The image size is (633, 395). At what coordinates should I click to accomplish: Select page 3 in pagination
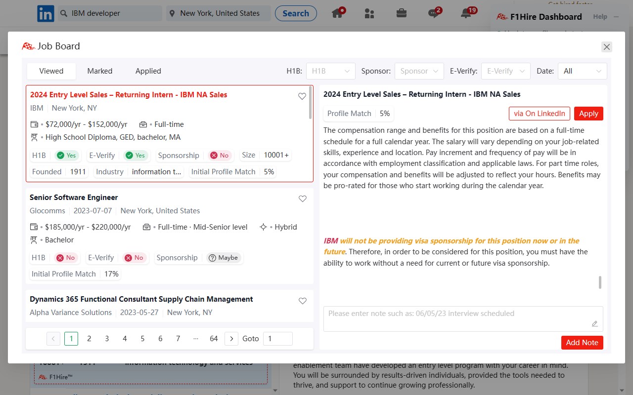tap(107, 339)
